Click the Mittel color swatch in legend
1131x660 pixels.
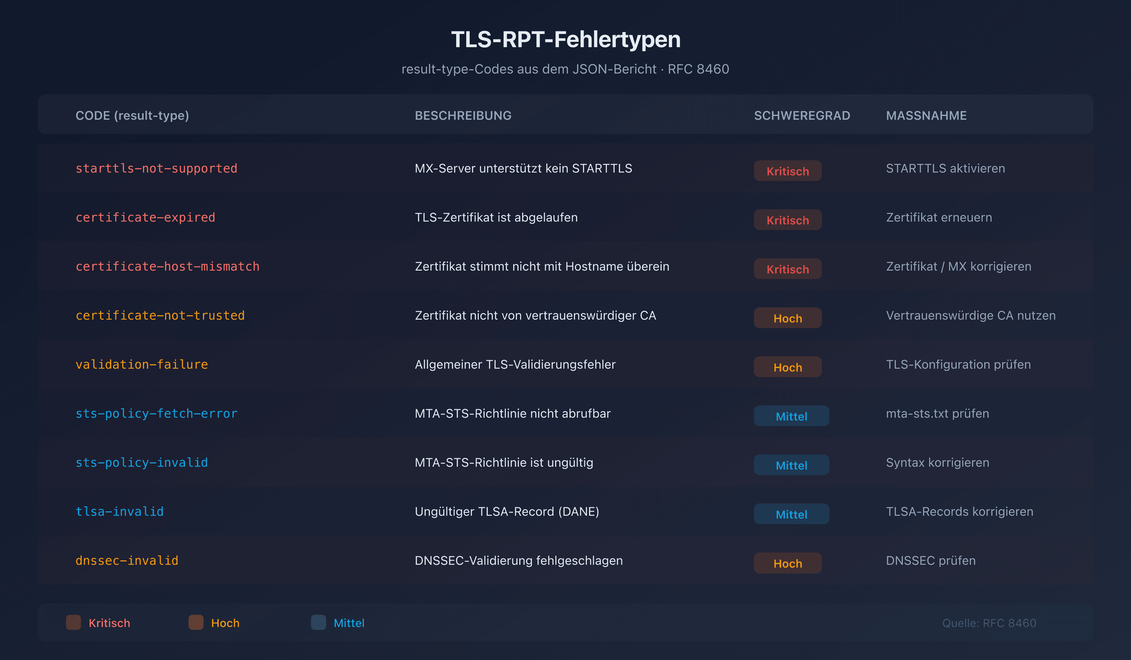tap(318, 623)
